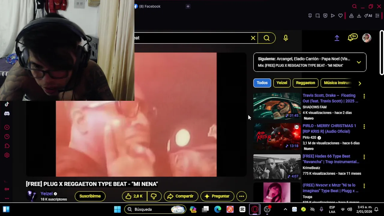The width and height of the screenshot is (384, 216).
Task: Open options for Travis Scott Floating Out video
Action: coord(364,96)
